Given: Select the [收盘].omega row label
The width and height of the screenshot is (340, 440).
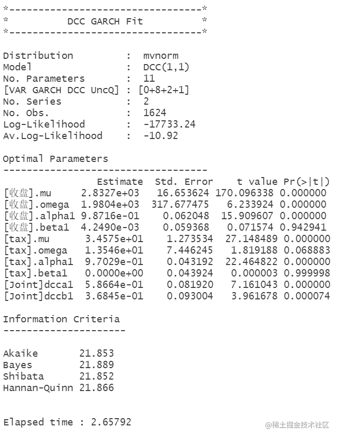Looking at the screenshot, I should [36, 205].
